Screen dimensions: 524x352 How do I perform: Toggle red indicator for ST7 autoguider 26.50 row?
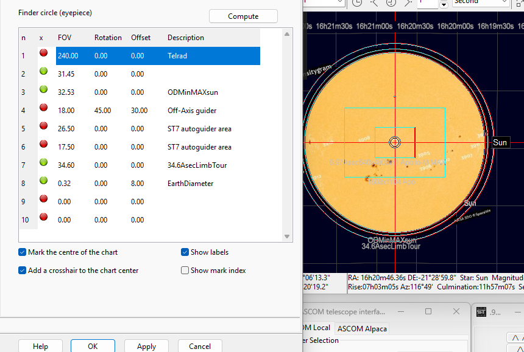pyautogui.click(x=43, y=126)
